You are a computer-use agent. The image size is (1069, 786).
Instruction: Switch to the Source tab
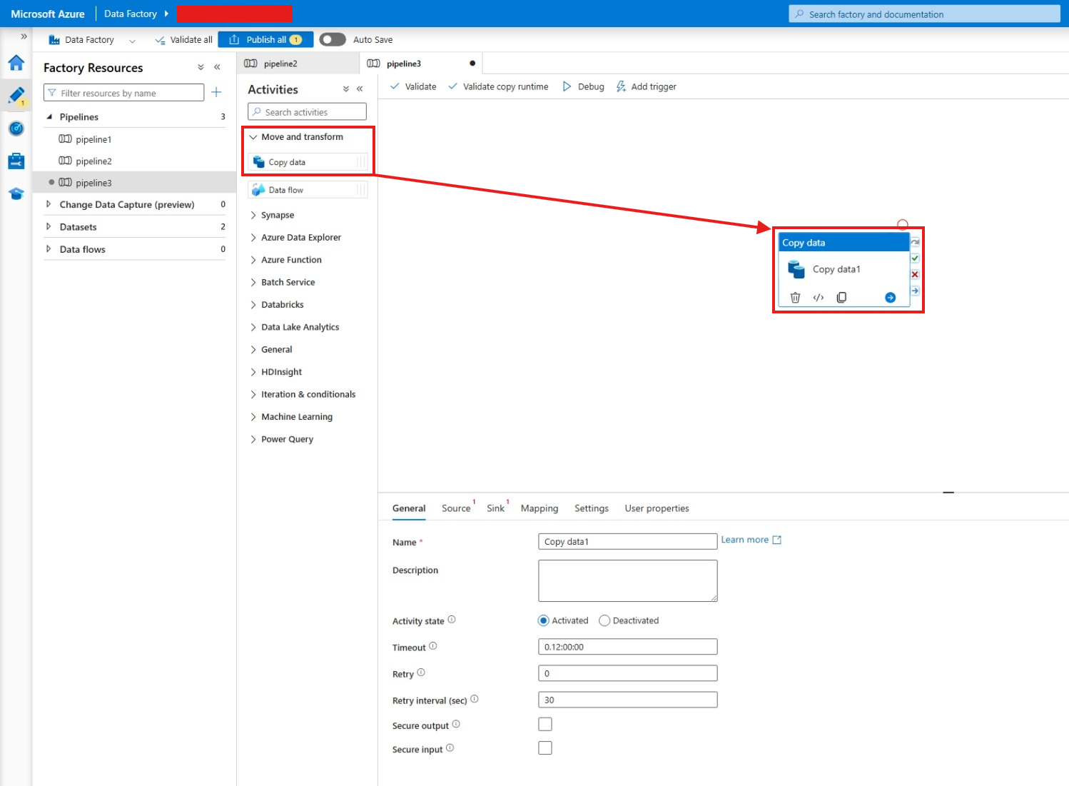[456, 508]
